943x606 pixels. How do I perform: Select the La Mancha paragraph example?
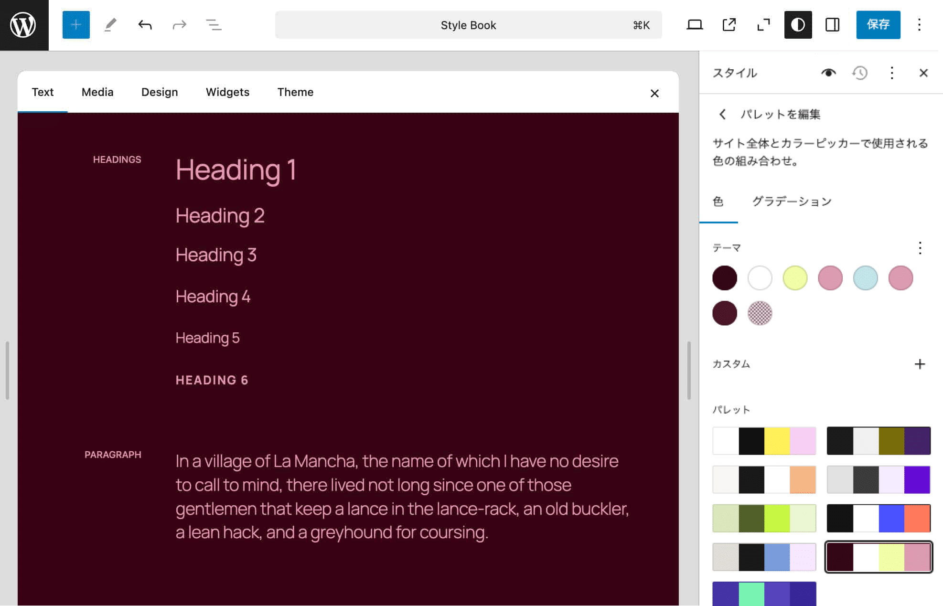click(x=402, y=497)
